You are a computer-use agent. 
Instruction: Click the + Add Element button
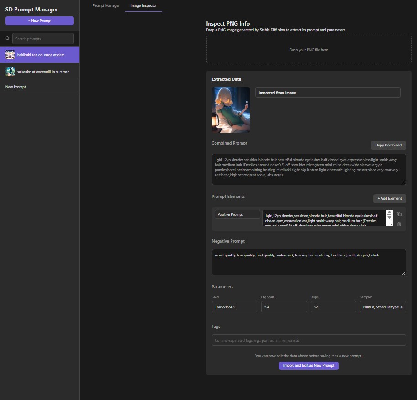click(389, 198)
